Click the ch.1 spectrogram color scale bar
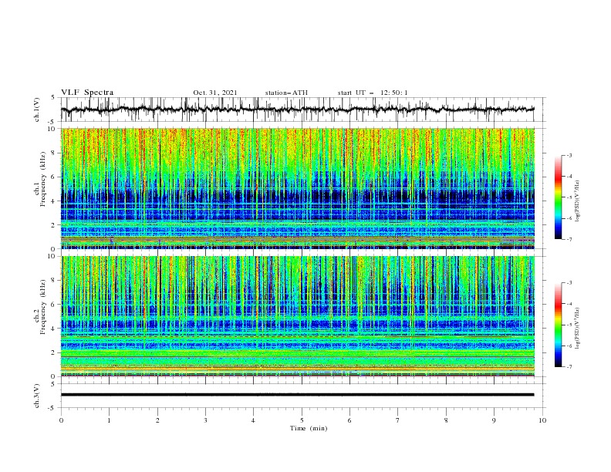611x472 pixels. (x=559, y=197)
